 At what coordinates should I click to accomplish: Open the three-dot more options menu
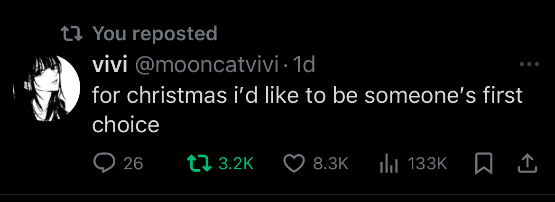coord(529,64)
